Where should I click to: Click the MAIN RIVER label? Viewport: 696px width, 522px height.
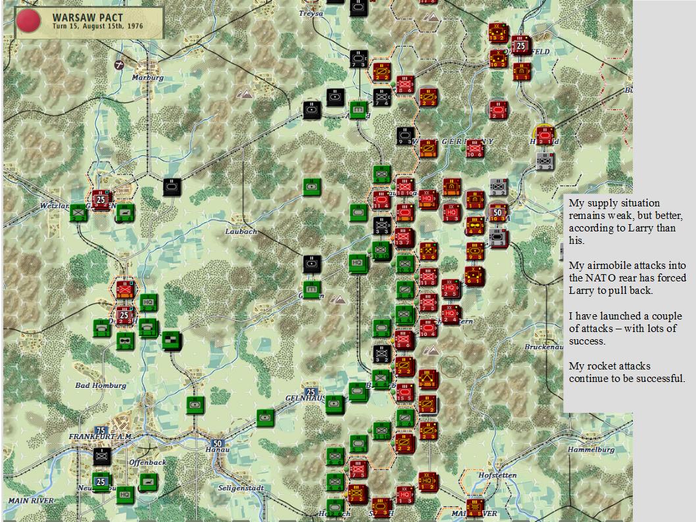point(31,501)
